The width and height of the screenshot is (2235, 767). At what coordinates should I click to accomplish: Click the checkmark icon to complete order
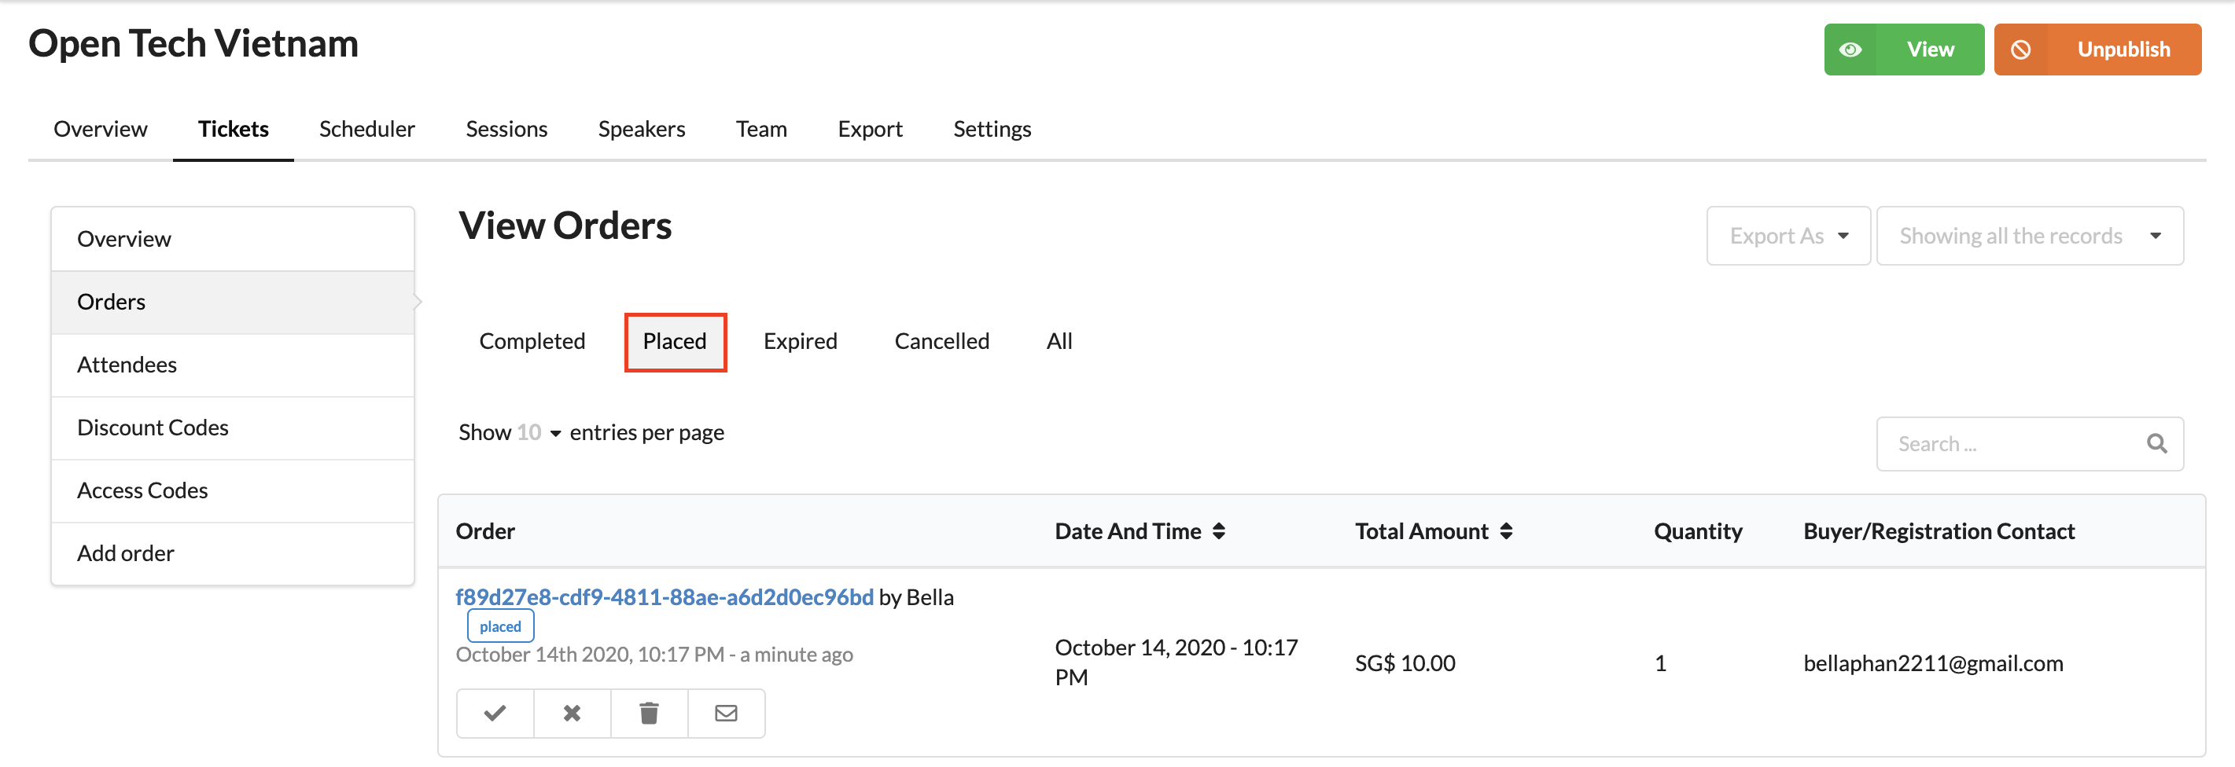pyautogui.click(x=495, y=713)
